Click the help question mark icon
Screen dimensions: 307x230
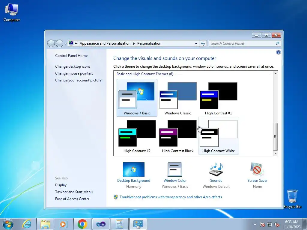click(x=279, y=52)
